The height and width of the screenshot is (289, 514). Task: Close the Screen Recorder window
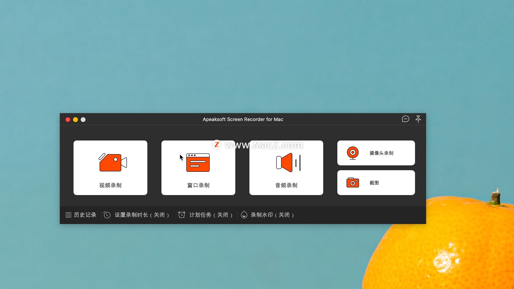pyautogui.click(x=68, y=120)
